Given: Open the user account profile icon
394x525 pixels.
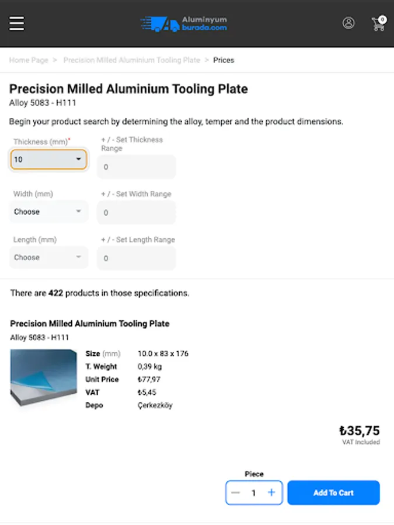Looking at the screenshot, I should pyautogui.click(x=348, y=23).
